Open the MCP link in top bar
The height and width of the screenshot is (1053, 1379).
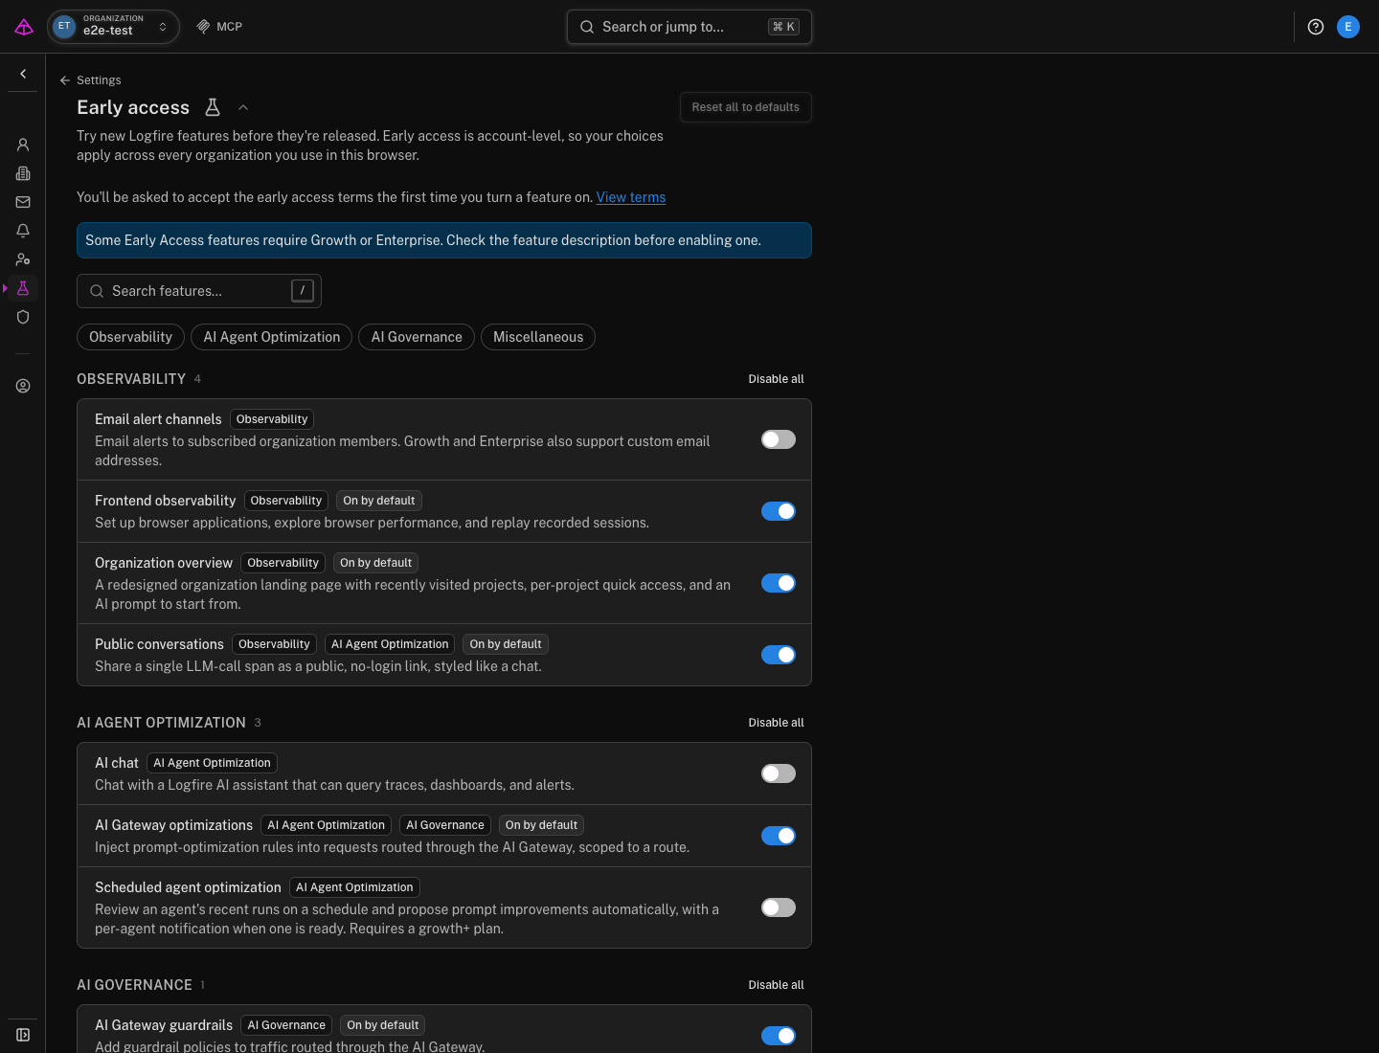[x=219, y=27]
